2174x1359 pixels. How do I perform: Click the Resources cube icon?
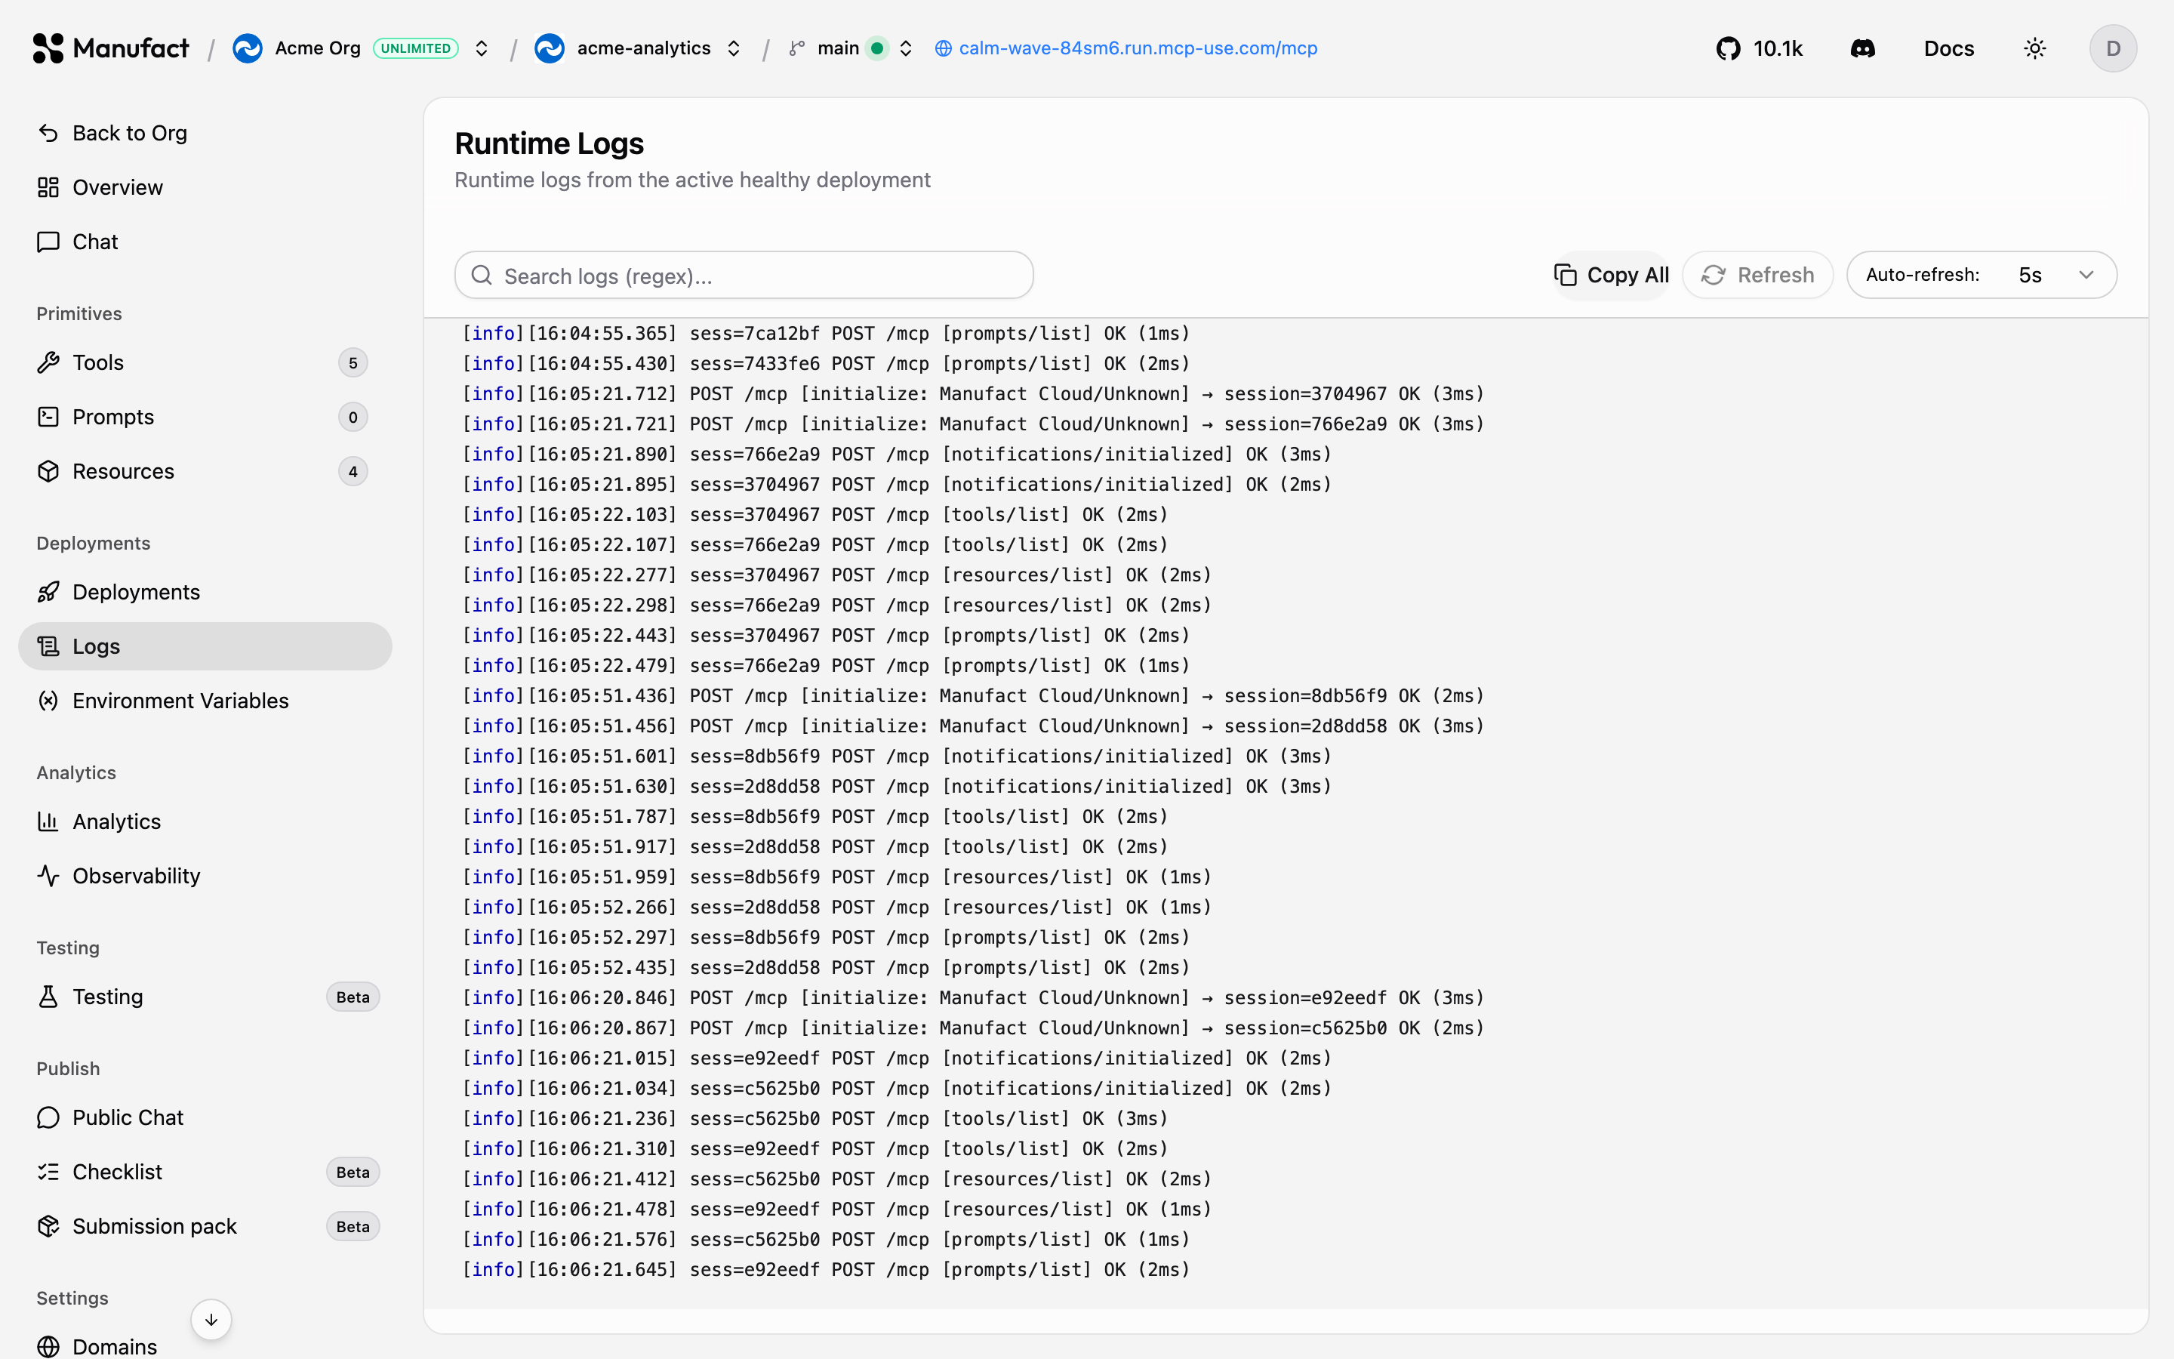48,471
